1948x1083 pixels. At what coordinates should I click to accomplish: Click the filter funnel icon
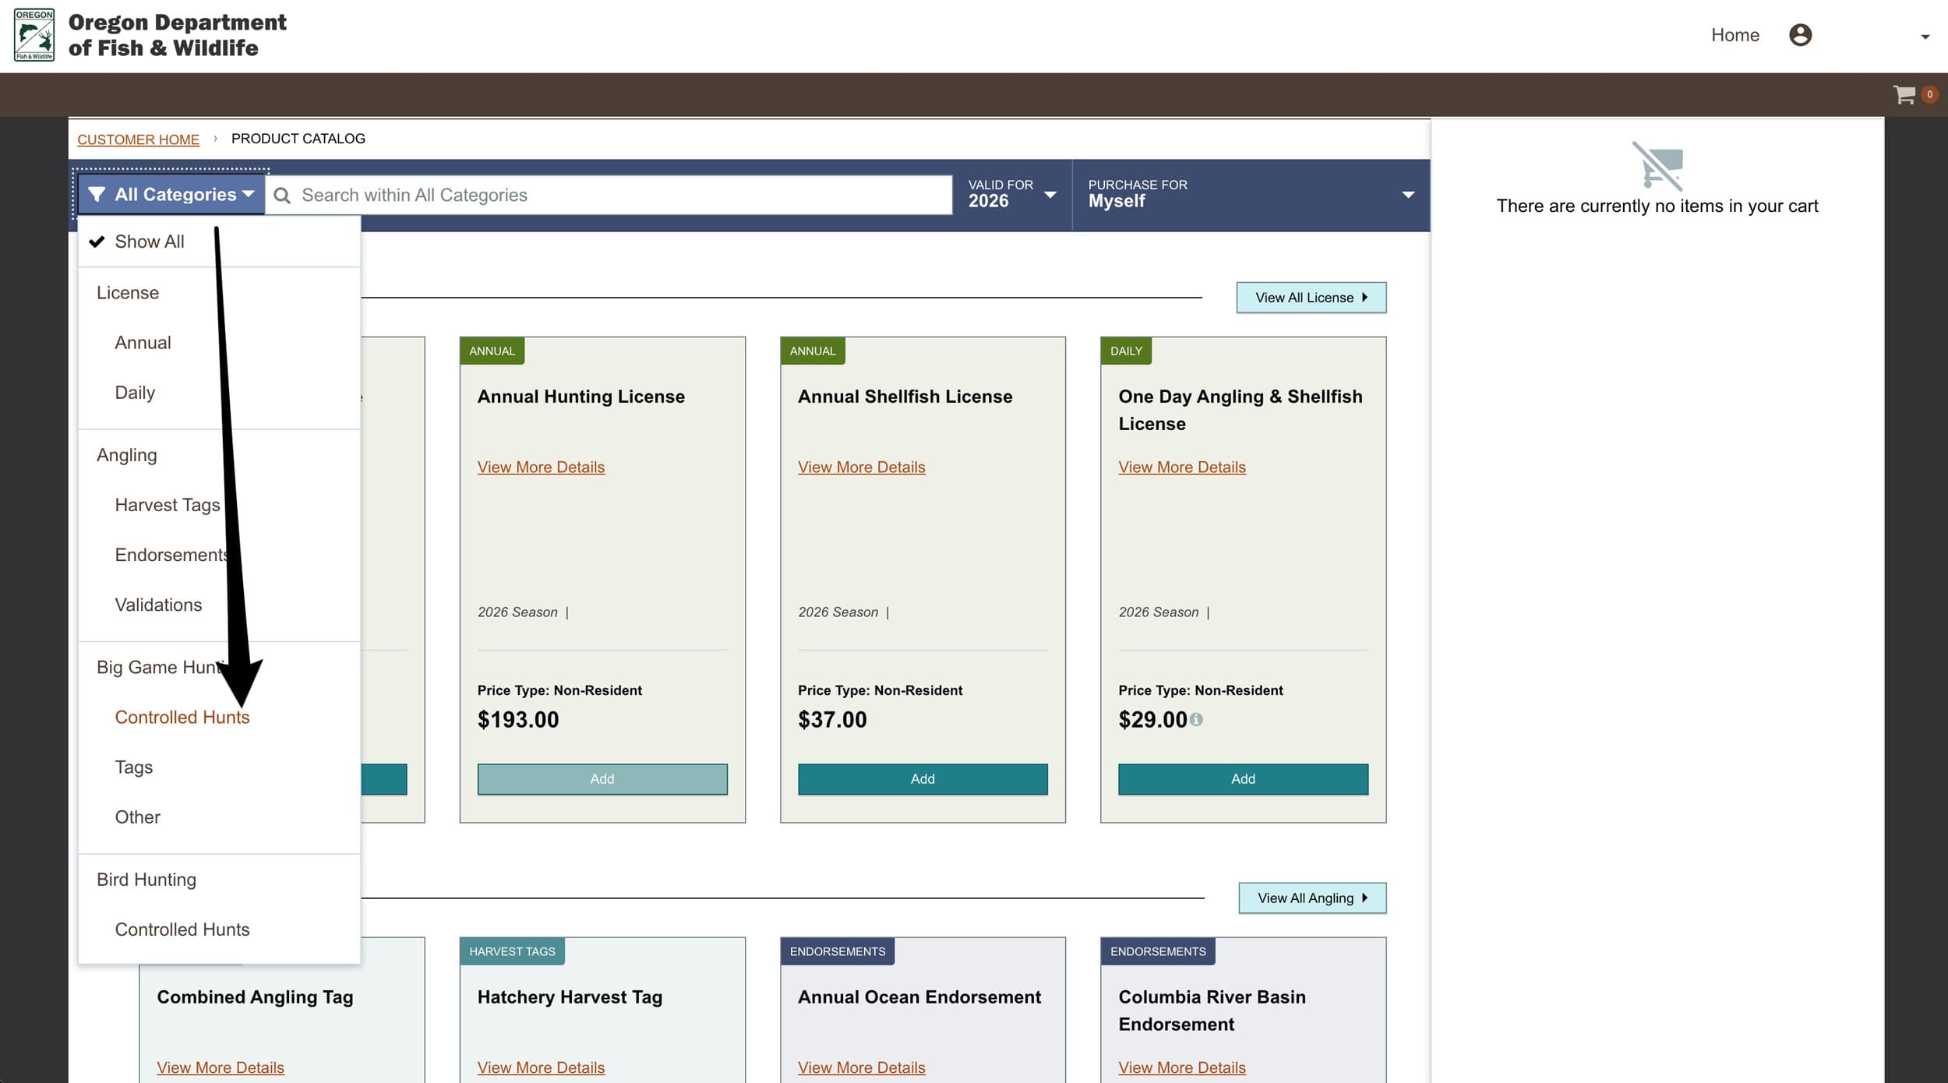[x=97, y=195]
